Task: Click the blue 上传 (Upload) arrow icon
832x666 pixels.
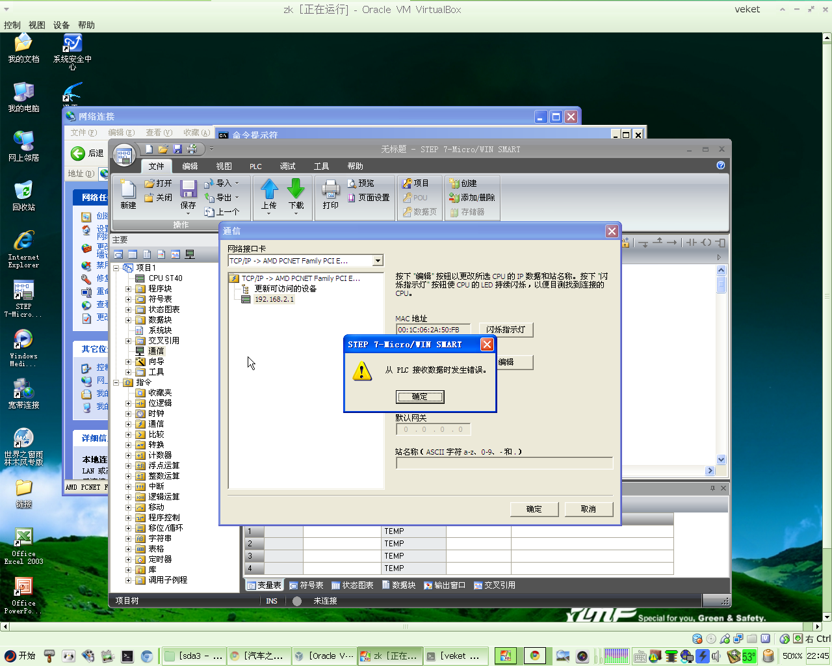Action: (269, 189)
